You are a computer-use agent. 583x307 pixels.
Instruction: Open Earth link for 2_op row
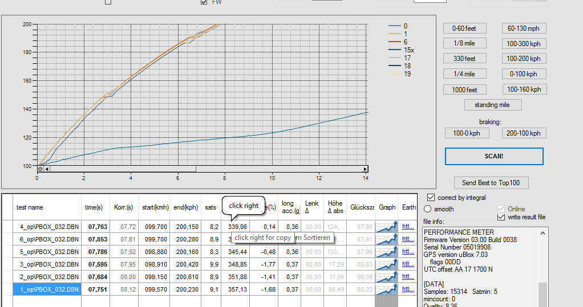pos(408,277)
